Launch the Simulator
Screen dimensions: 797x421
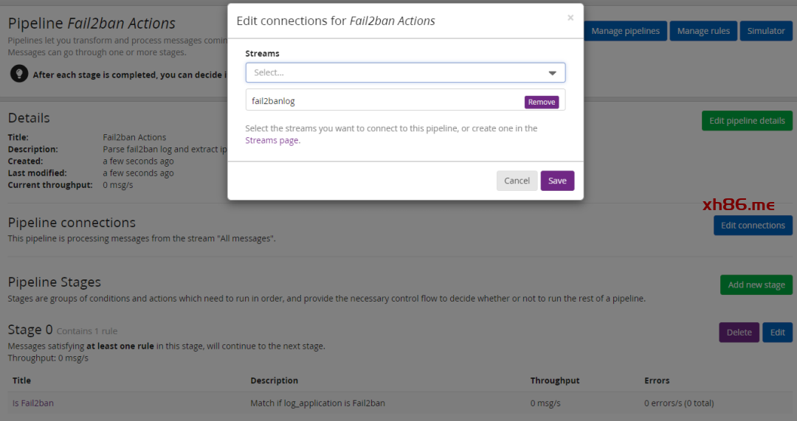765,31
